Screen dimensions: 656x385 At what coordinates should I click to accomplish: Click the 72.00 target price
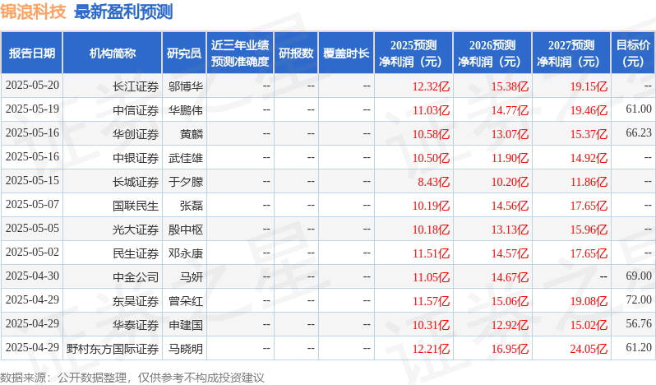(639, 300)
